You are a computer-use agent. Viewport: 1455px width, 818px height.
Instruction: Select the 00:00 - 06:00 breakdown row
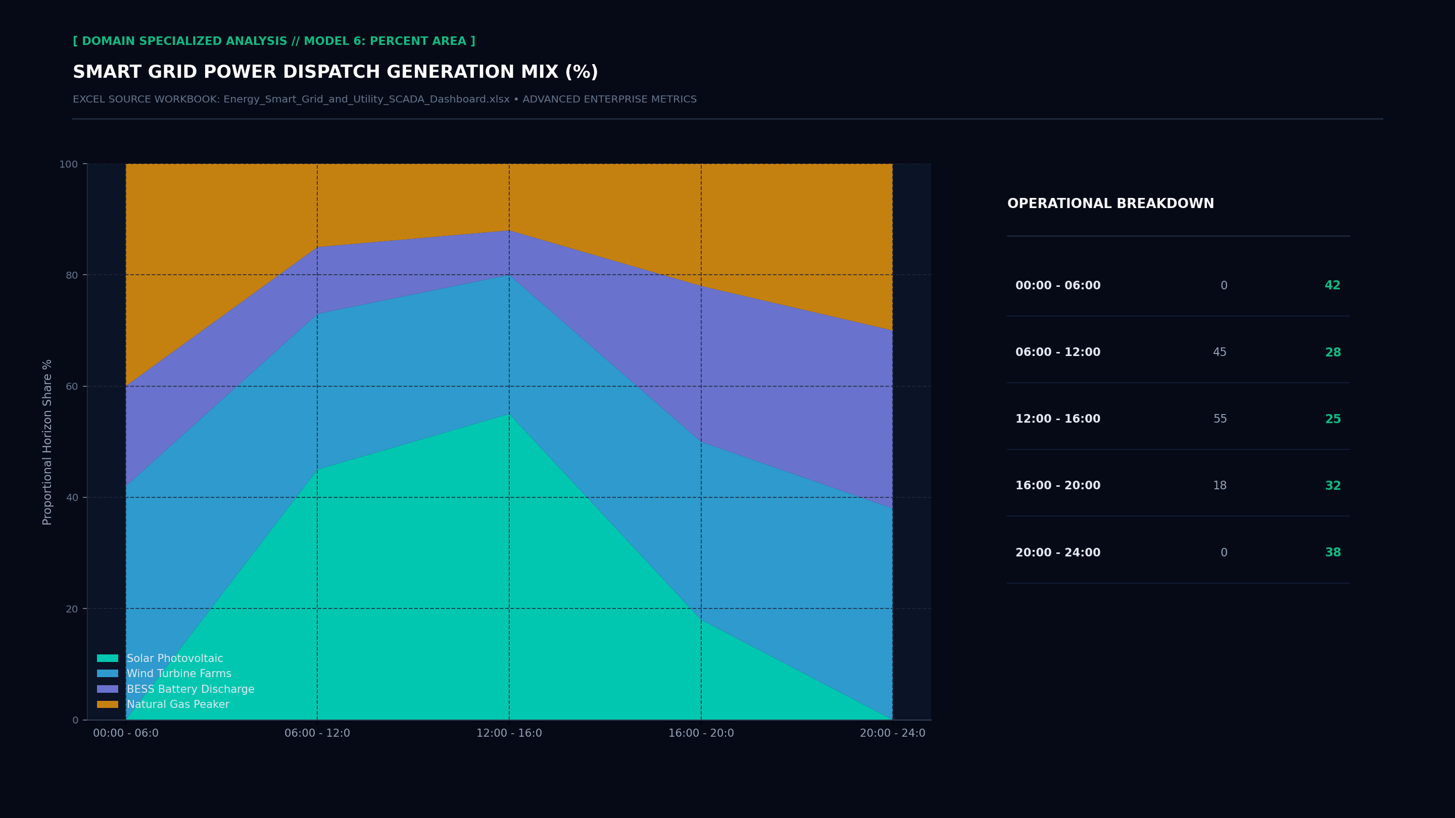[1178, 286]
